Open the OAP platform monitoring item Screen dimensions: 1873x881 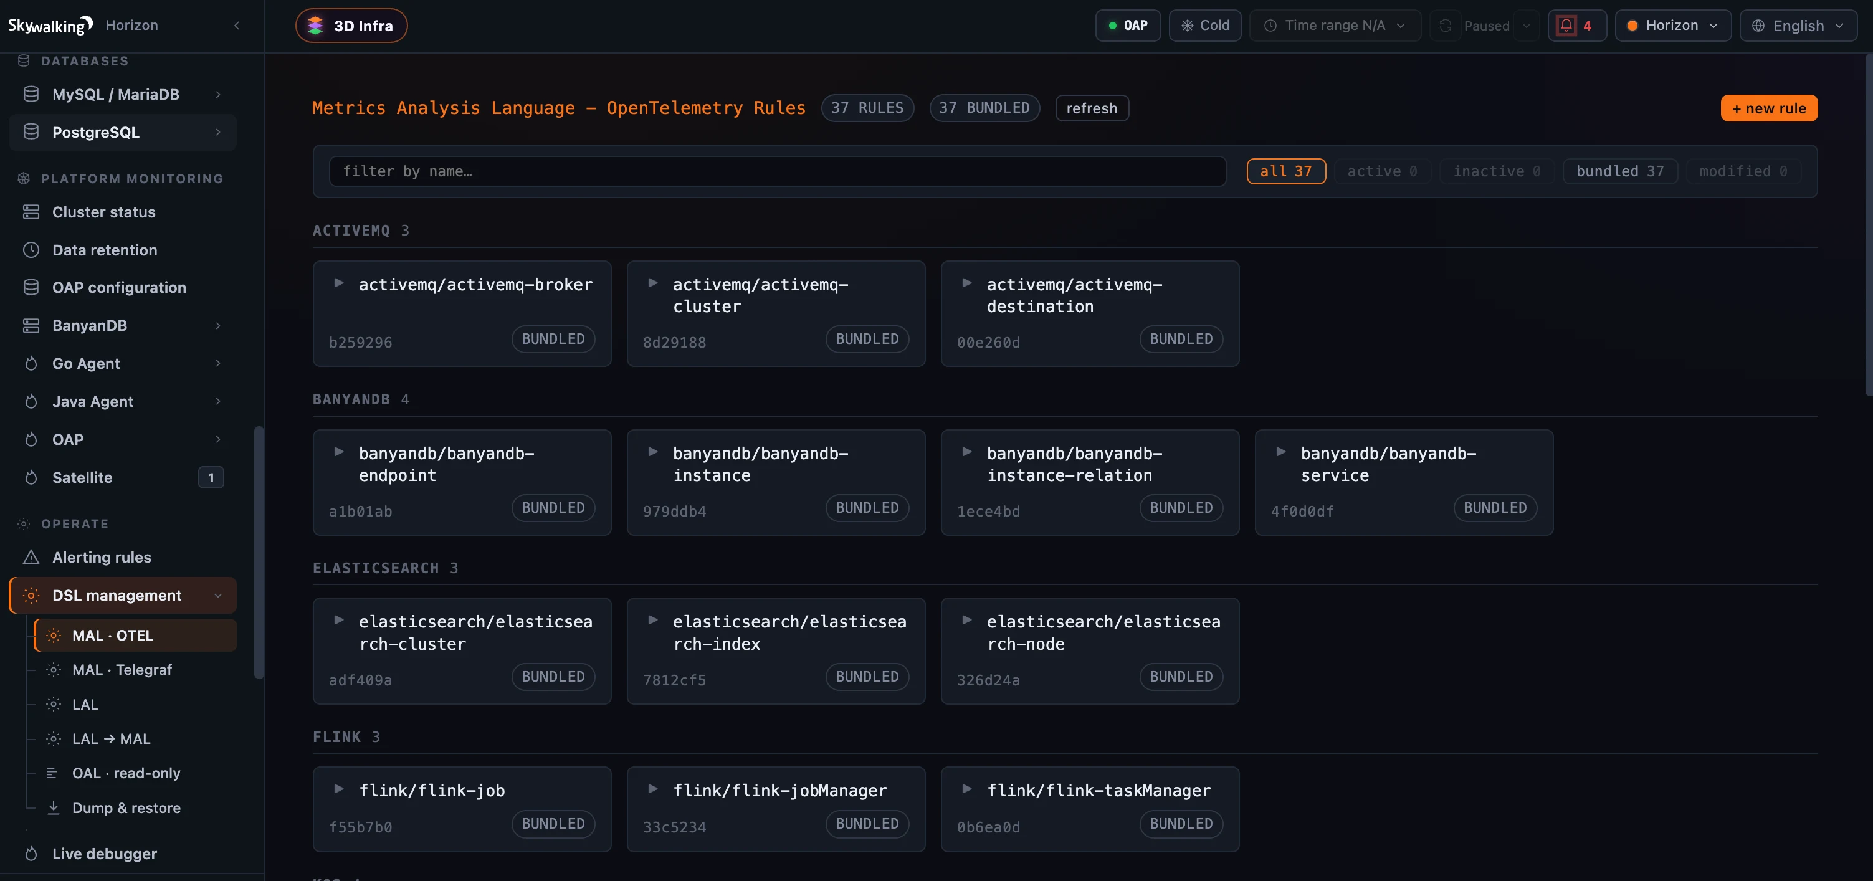tap(122, 439)
